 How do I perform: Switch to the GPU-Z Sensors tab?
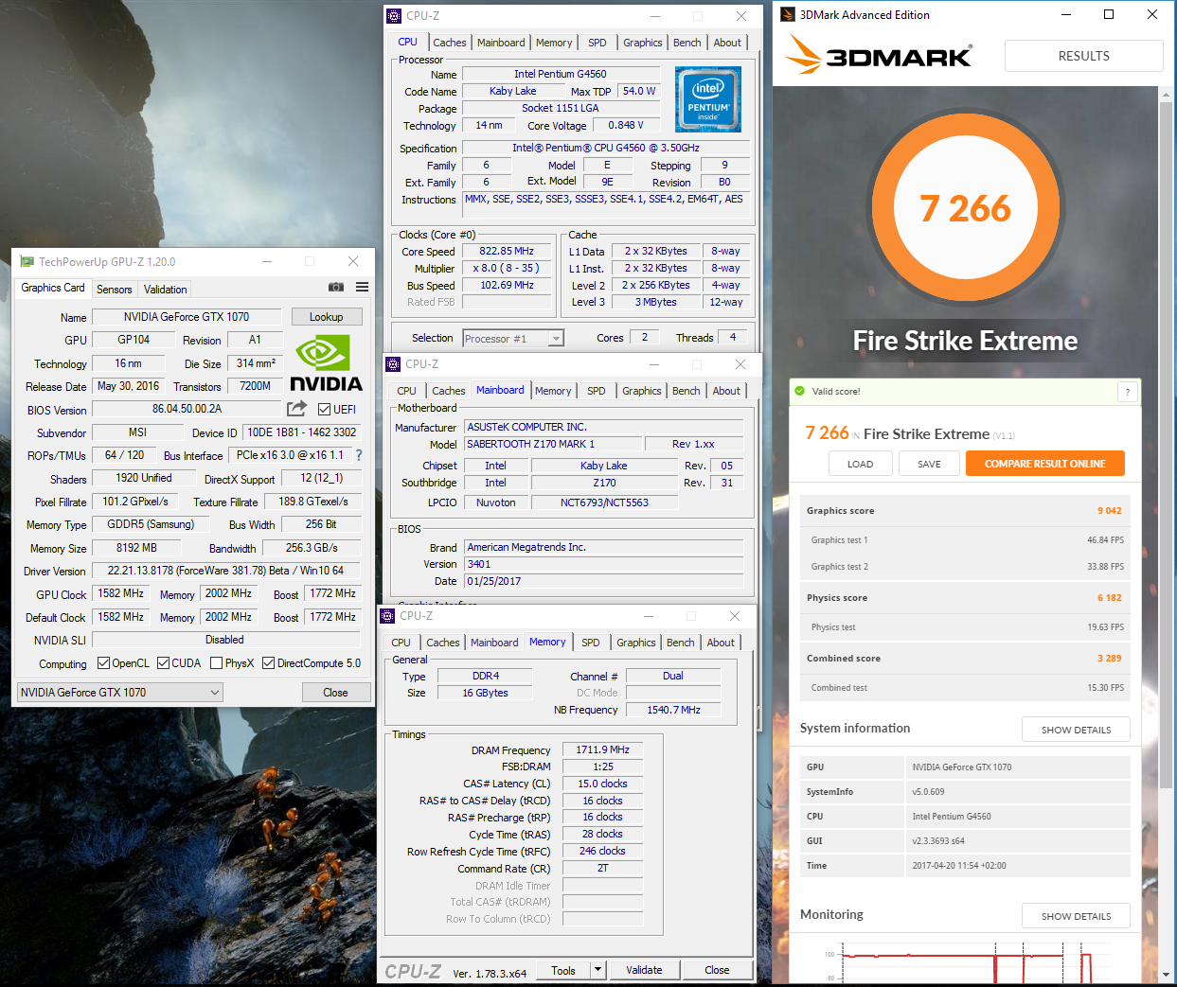115,290
